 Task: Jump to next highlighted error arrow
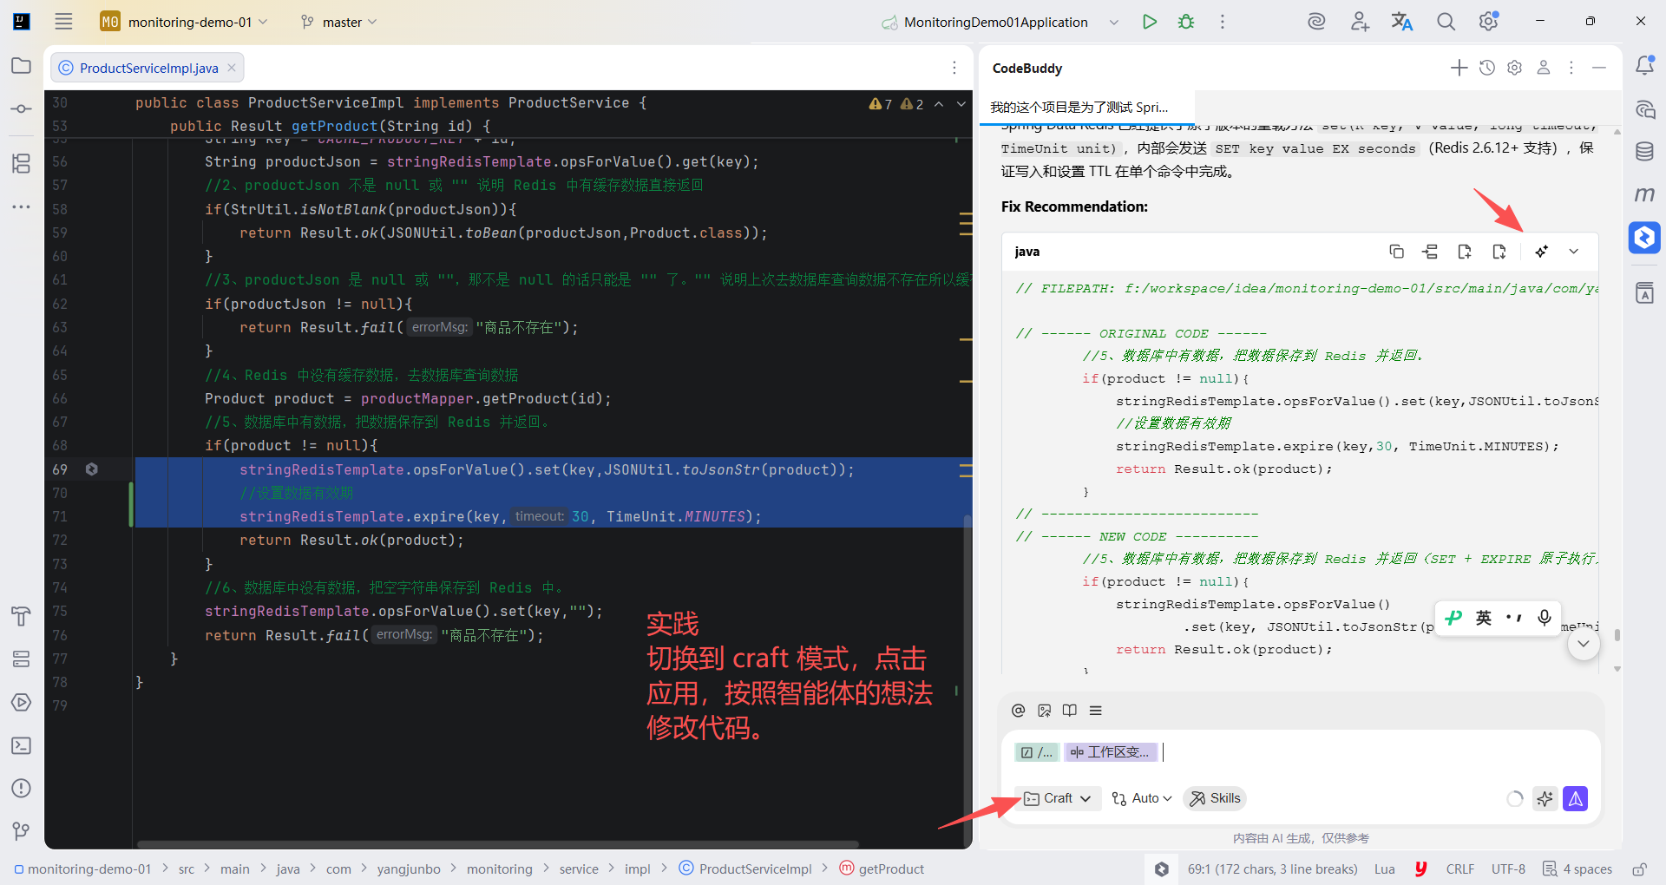pos(961,104)
